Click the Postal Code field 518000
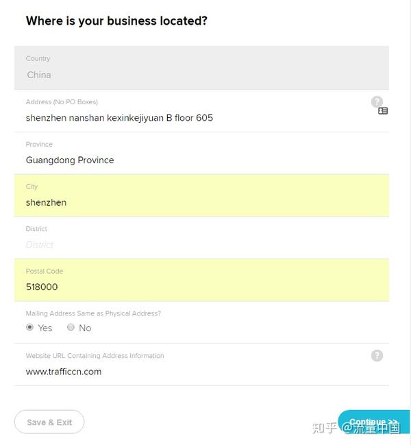Image resolution: width=411 pixels, height=445 pixels. click(x=201, y=280)
